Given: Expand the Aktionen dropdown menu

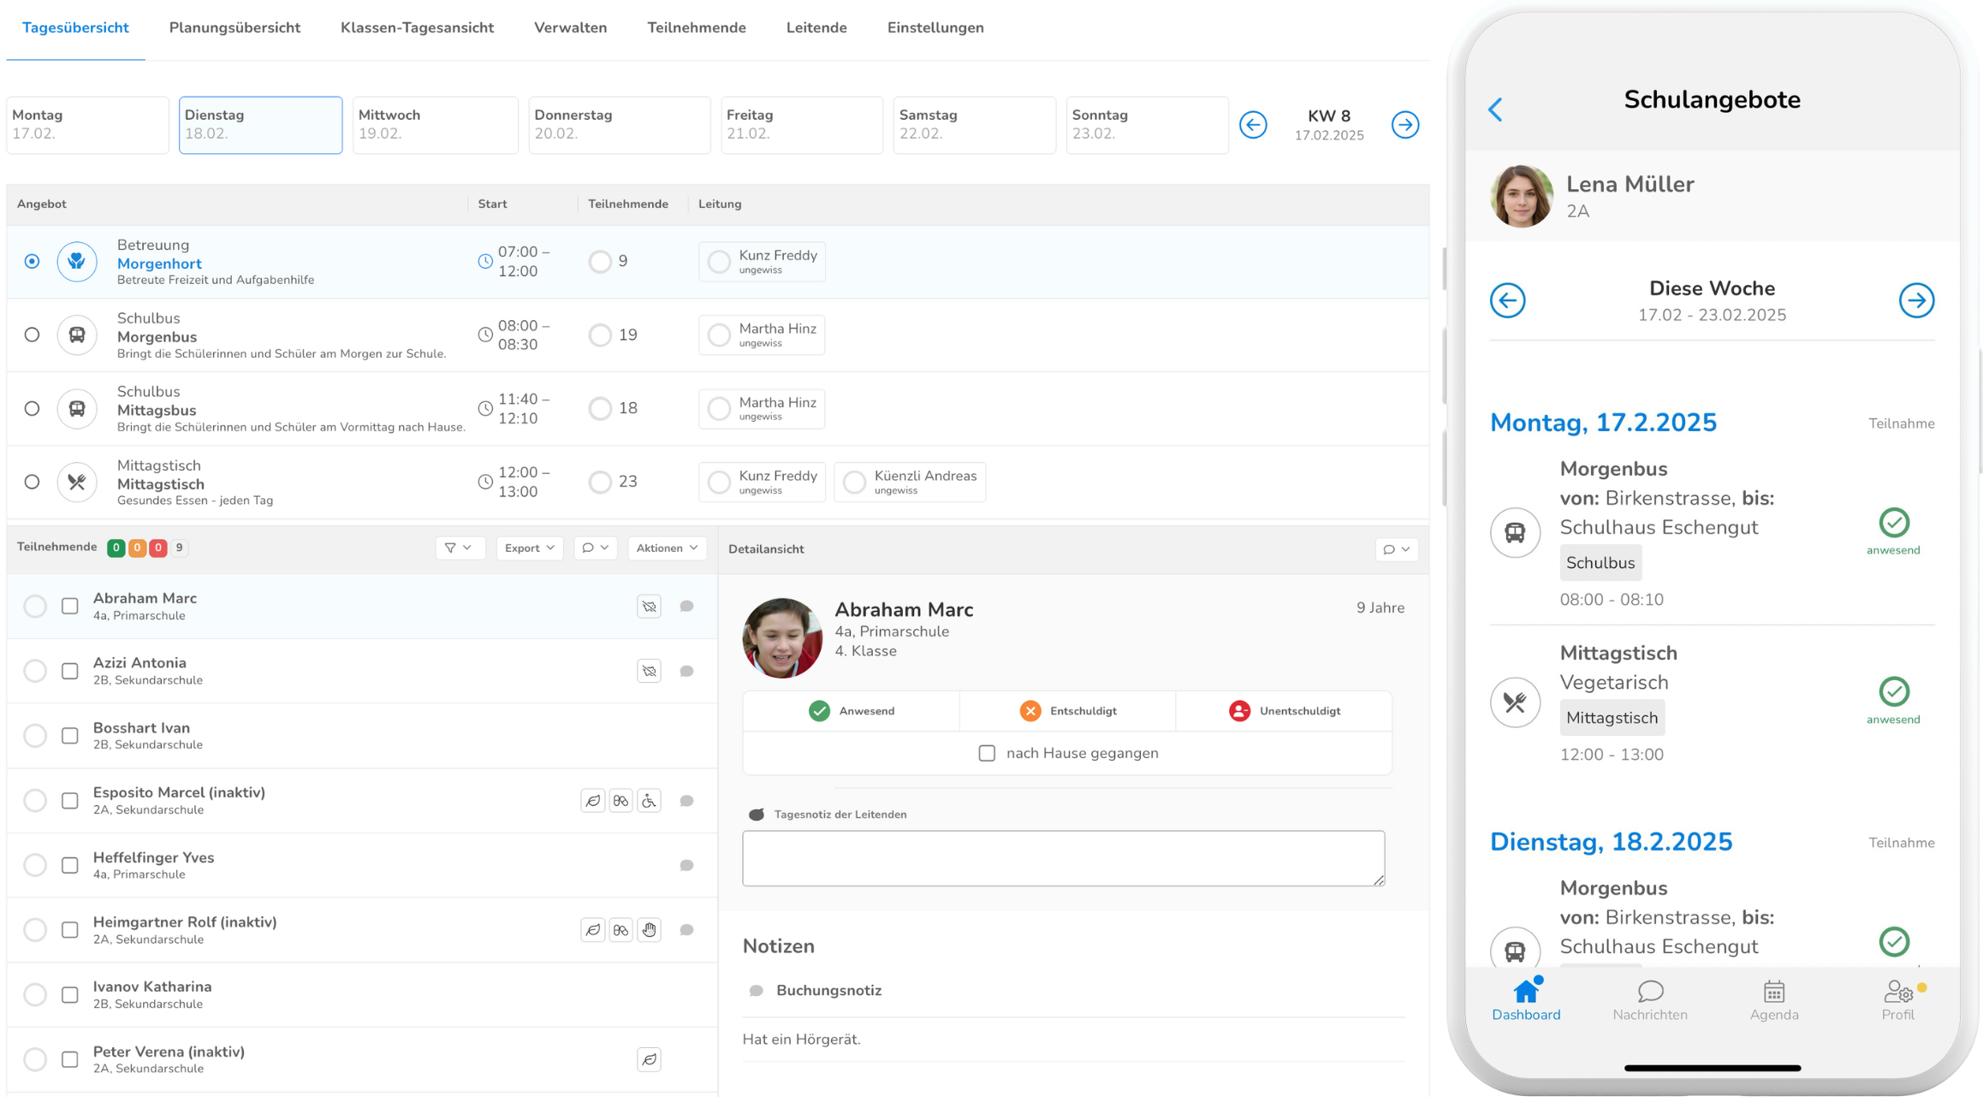Looking at the screenshot, I should [x=667, y=548].
